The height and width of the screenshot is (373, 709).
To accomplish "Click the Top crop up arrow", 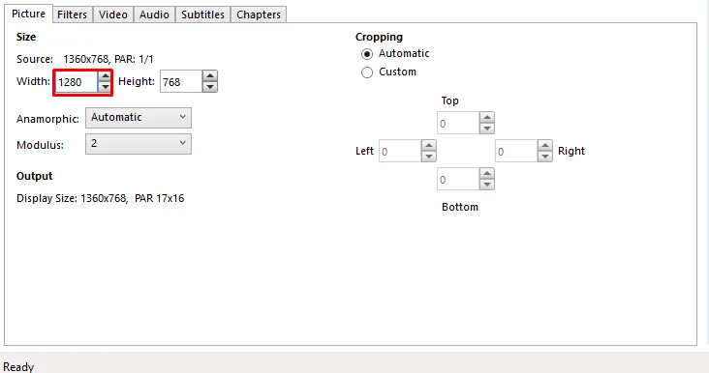I will 487,117.
